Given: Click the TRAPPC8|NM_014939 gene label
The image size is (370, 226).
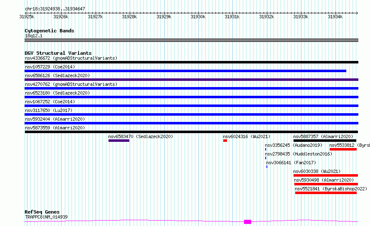Looking at the screenshot, I should coord(46,217).
